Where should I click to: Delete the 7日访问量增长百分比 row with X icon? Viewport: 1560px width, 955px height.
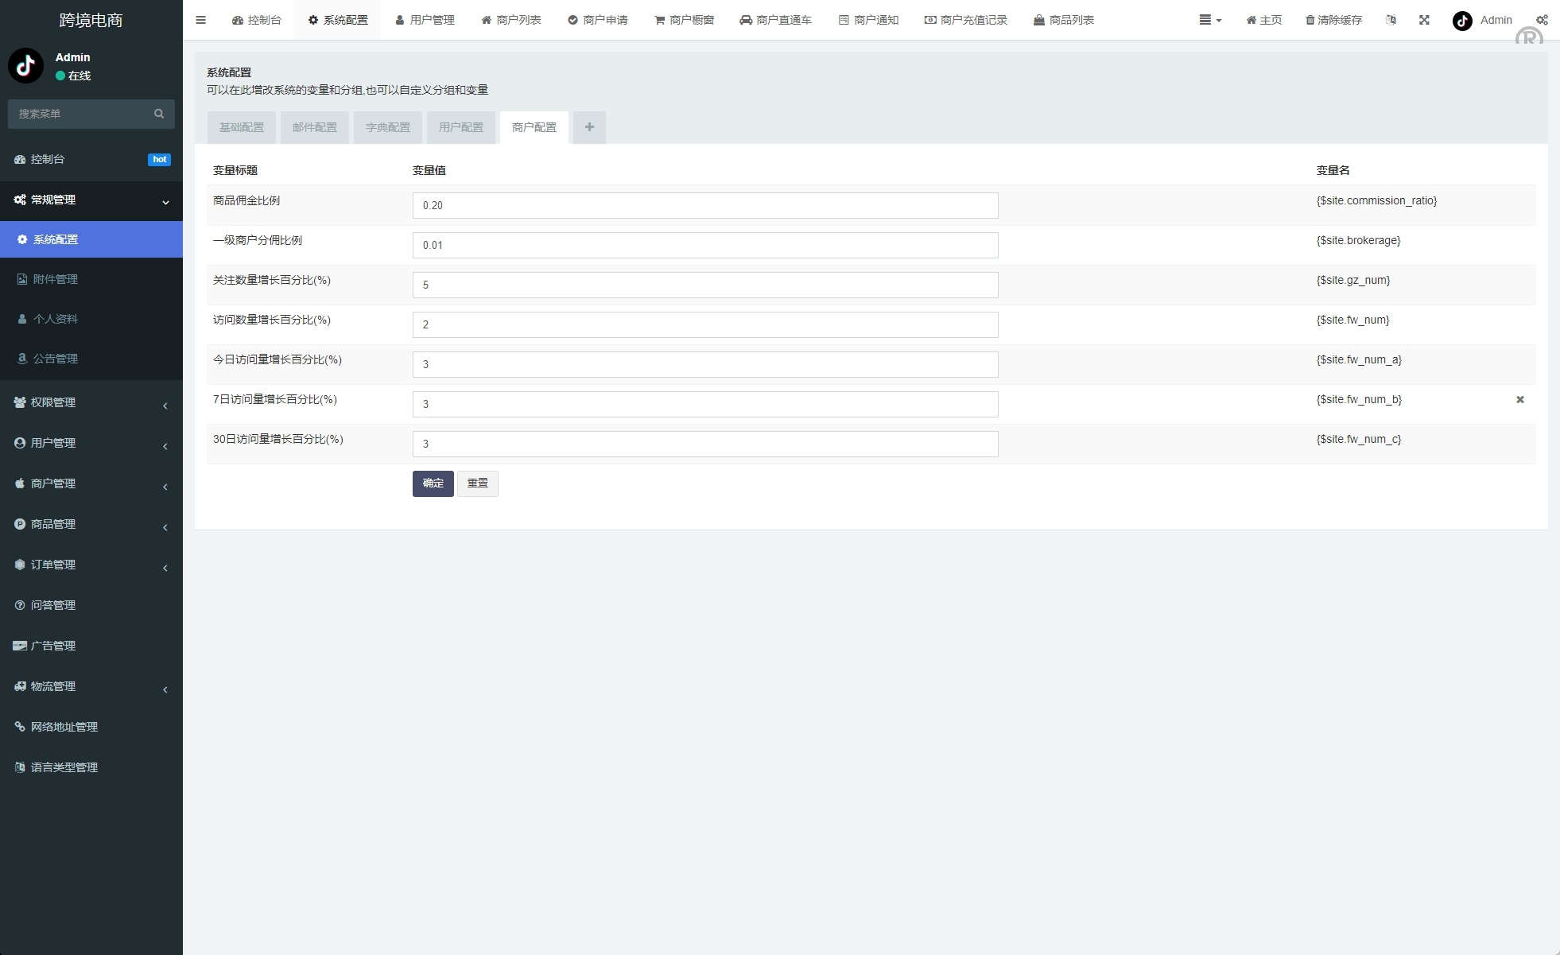(x=1519, y=400)
